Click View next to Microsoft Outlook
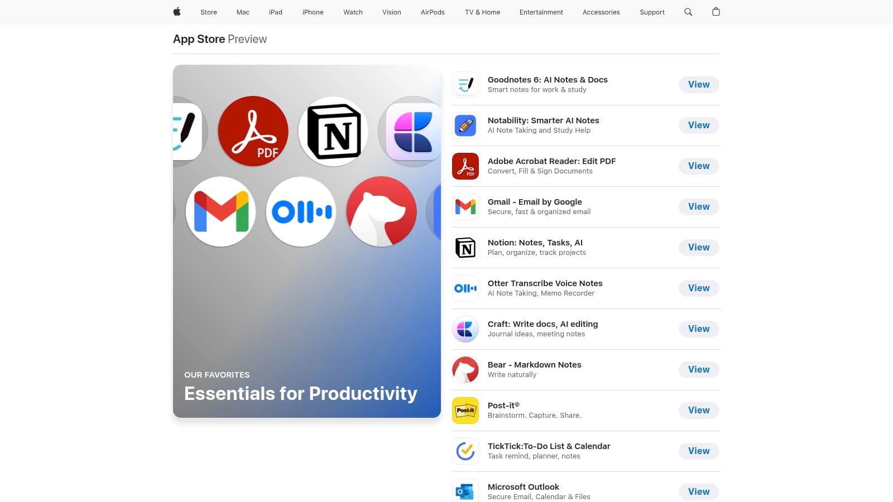Image resolution: width=893 pixels, height=502 pixels. [x=698, y=491]
